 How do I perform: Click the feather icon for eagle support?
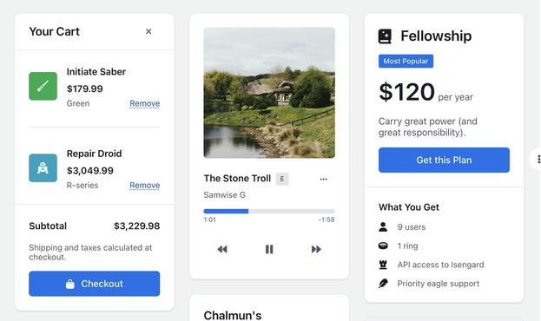pyautogui.click(x=383, y=284)
